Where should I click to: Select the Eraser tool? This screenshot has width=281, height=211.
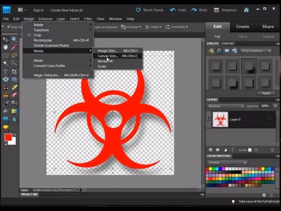coord(14,95)
